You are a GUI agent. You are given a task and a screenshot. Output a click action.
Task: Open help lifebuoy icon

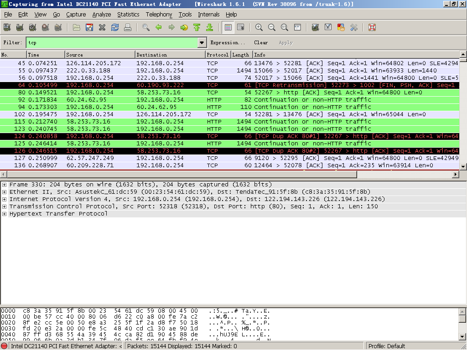click(x=372, y=27)
